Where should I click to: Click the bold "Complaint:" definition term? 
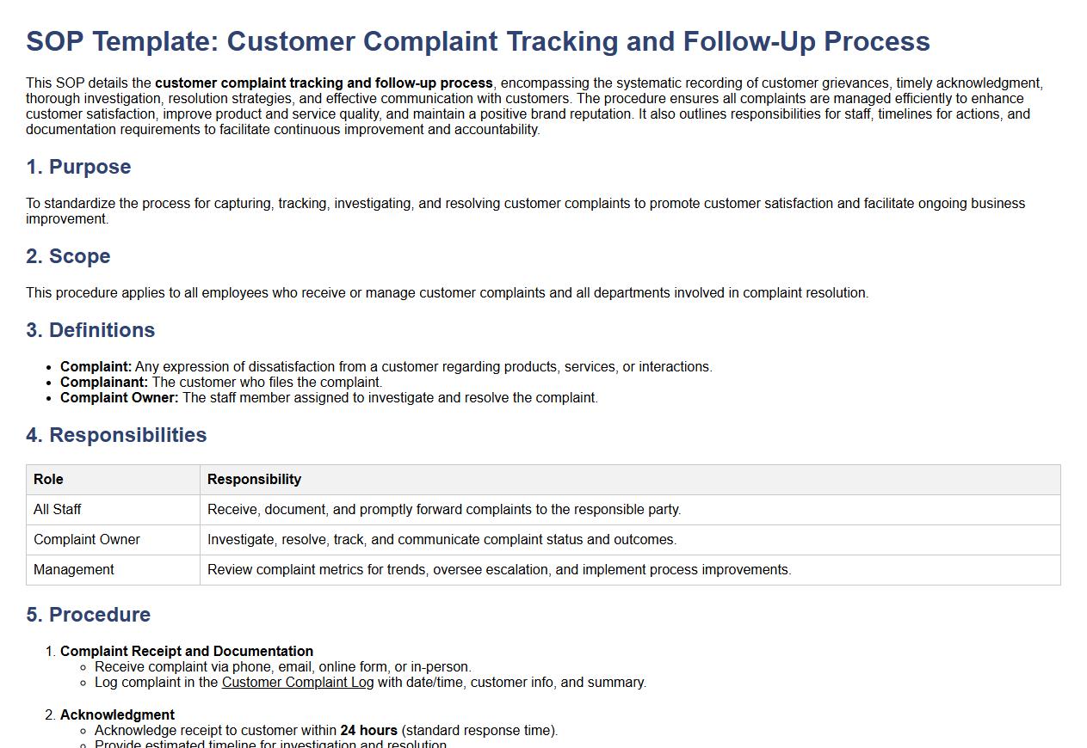tap(96, 367)
